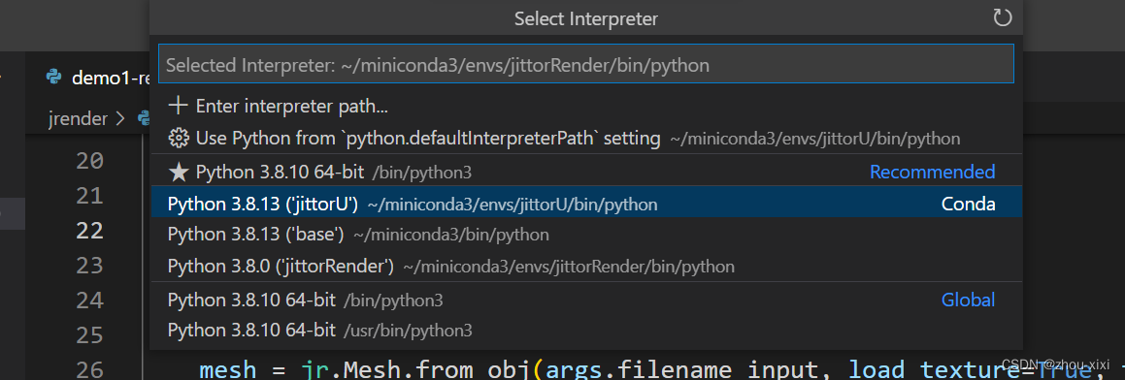
Task: Click the Python icon in the breadcrumb
Action: pyautogui.click(x=144, y=118)
